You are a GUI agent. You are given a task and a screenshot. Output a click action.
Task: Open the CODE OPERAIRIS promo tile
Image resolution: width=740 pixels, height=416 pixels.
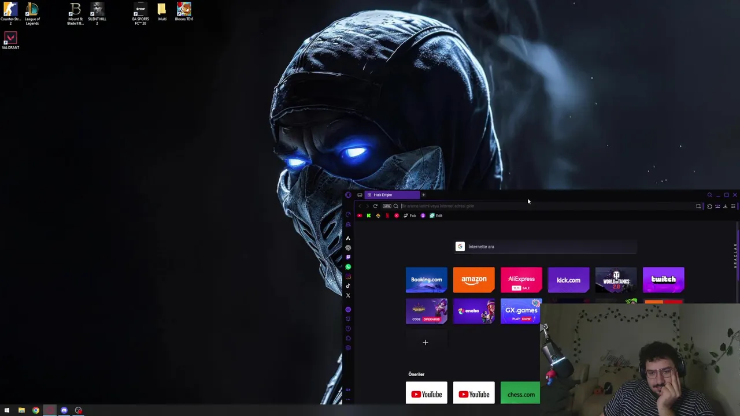(x=427, y=311)
